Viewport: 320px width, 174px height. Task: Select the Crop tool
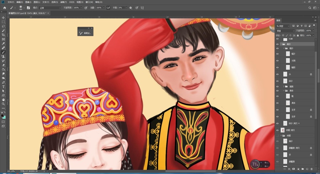(3, 35)
